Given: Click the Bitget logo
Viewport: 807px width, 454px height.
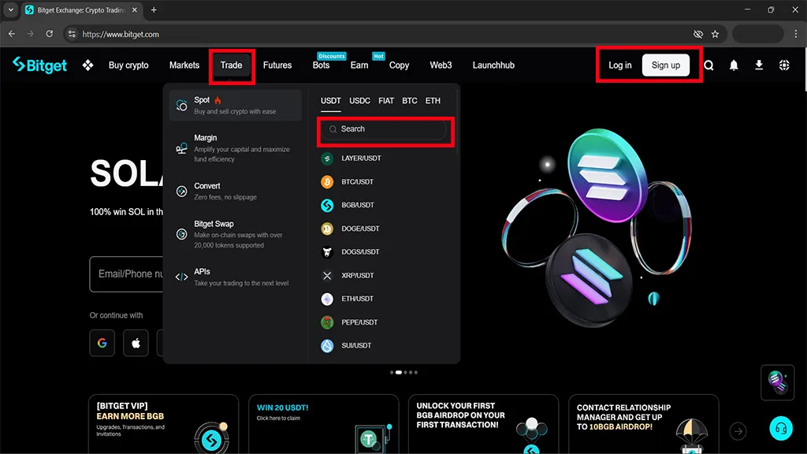Looking at the screenshot, I should [40, 65].
